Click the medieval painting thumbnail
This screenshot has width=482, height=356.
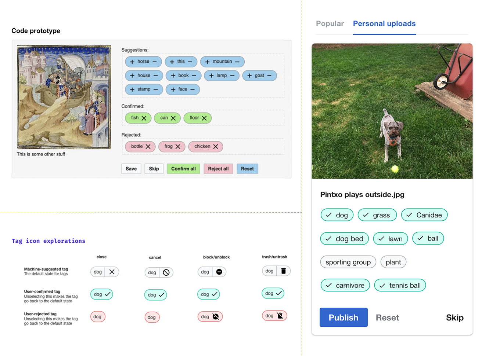click(64, 97)
